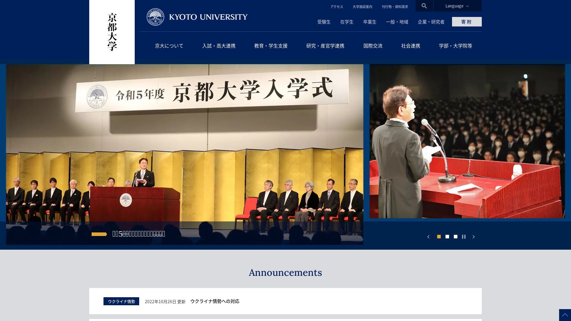Select the 受験生 audience link
Viewport: 571px width, 321px height.
pos(324,22)
